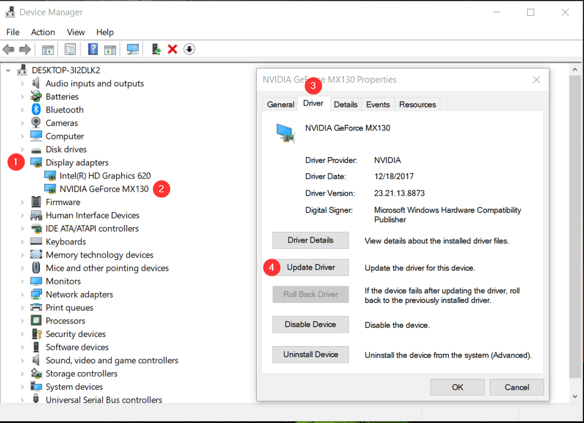Select the IDE ATA/ATAPI controllers item

click(x=92, y=228)
